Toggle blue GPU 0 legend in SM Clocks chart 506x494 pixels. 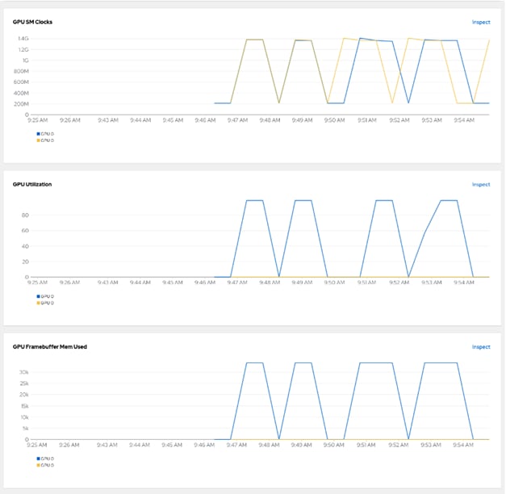45,134
